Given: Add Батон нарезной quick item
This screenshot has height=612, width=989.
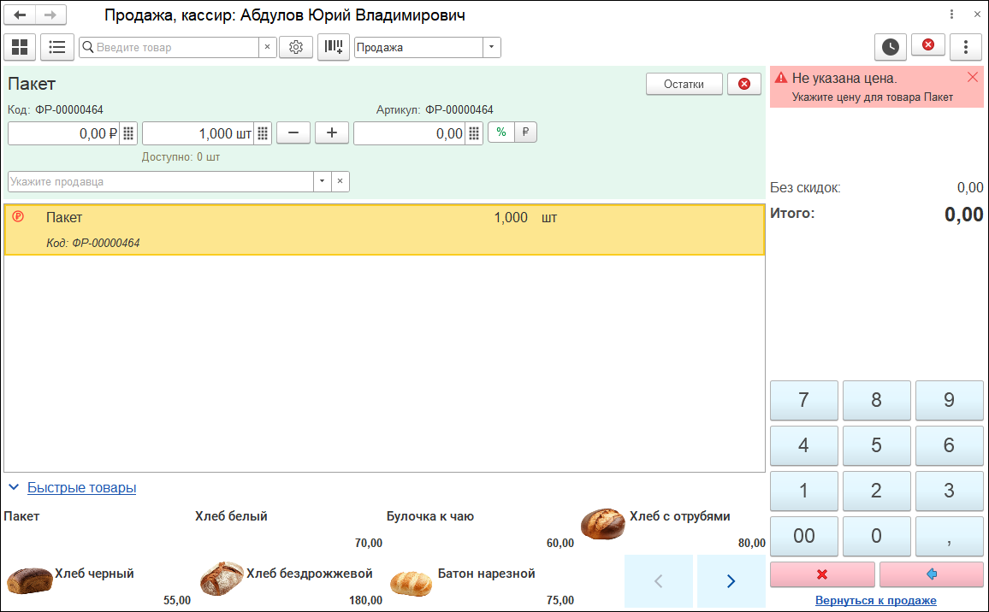Looking at the screenshot, I should pos(480,584).
